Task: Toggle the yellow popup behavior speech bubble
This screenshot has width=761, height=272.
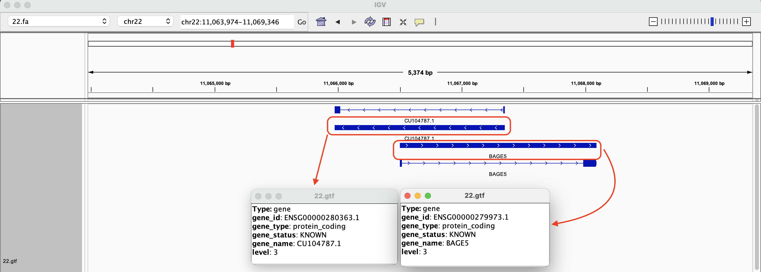Action: pos(419,22)
